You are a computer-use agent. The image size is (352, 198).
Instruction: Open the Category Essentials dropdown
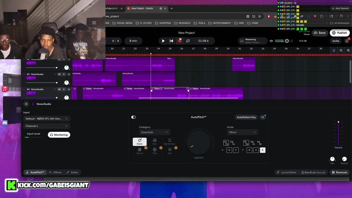[x=155, y=132]
